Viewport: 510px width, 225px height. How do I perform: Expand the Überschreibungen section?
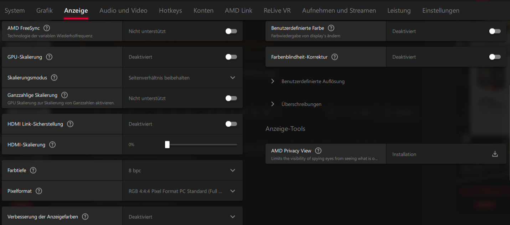(x=273, y=104)
